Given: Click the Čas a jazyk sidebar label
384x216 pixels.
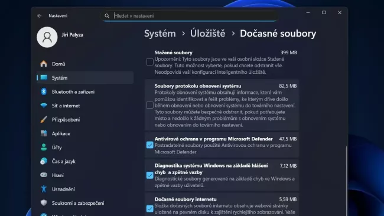Looking at the screenshot, I should 64,162.
